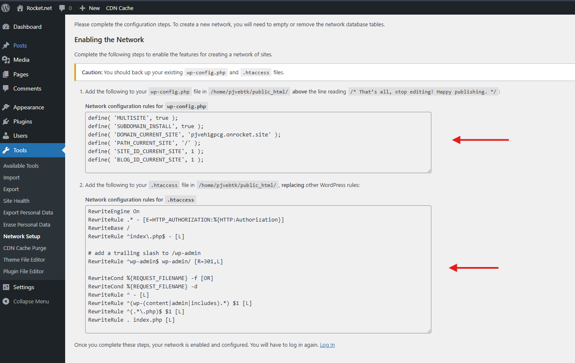This screenshot has width=575, height=363.
Task: Click the Settings sliders icon
Action: pyautogui.click(x=6, y=287)
